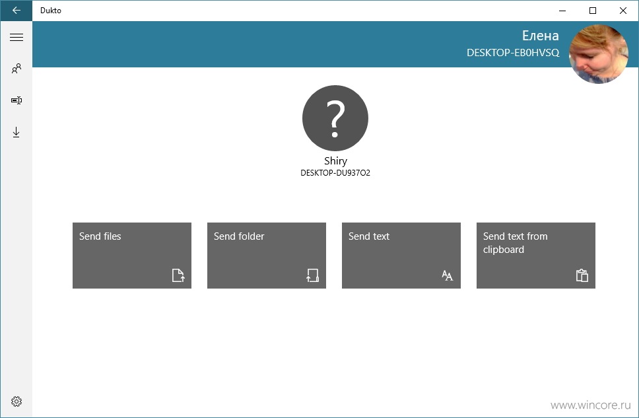Click the DESKTOP-DU937O2 hostname text
Screen dimensions: 639x418
pyautogui.click(x=335, y=173)
